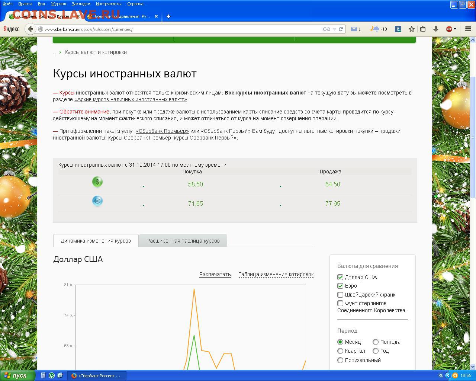Bookmark this page with the star icon
This screenshot has height=381, width=476.
pyautogui.click(x=411, y=29)
